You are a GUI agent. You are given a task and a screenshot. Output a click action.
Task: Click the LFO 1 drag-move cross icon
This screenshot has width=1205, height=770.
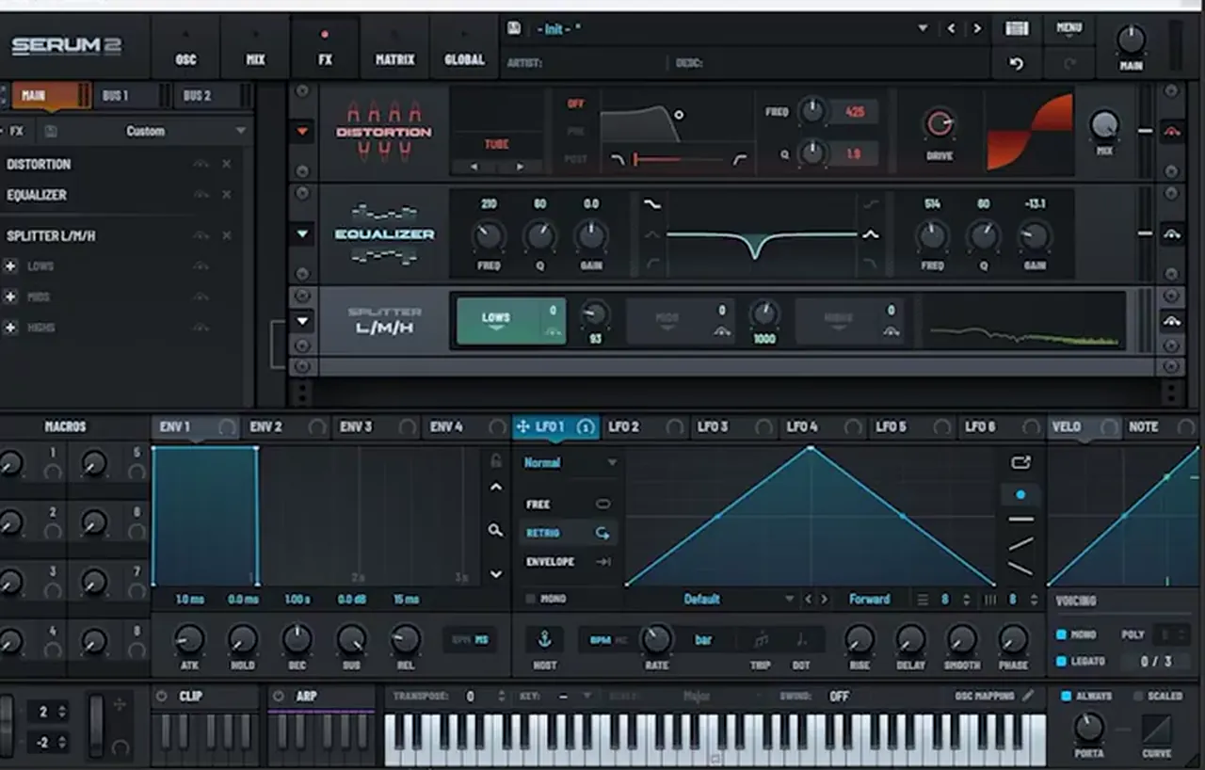pyautogui.click(x=522, y=427)
